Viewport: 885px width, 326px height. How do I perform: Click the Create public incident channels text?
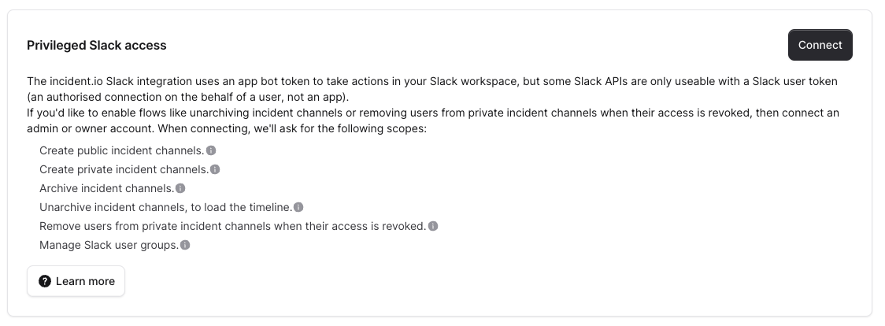(x=121, y=150)
